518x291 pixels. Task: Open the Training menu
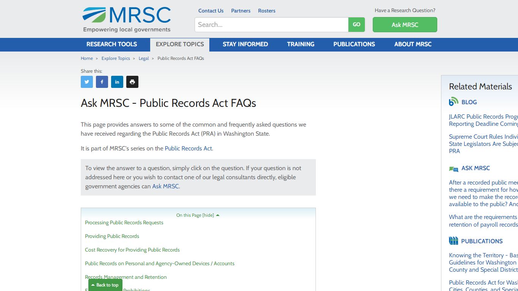point(301,44)
